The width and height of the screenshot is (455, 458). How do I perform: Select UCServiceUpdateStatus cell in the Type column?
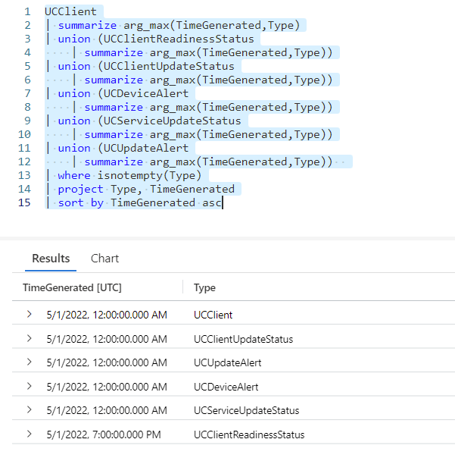246,410
